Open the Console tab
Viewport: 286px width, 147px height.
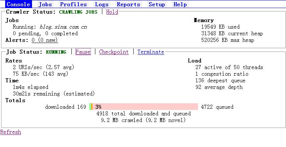[18, 4]
